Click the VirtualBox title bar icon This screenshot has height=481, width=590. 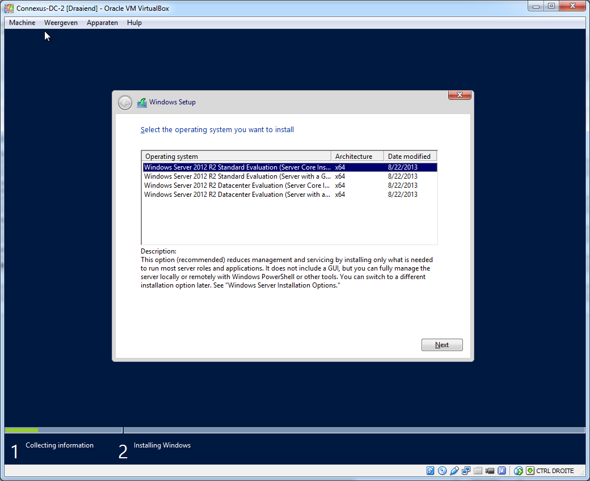(x=9, y=9)
